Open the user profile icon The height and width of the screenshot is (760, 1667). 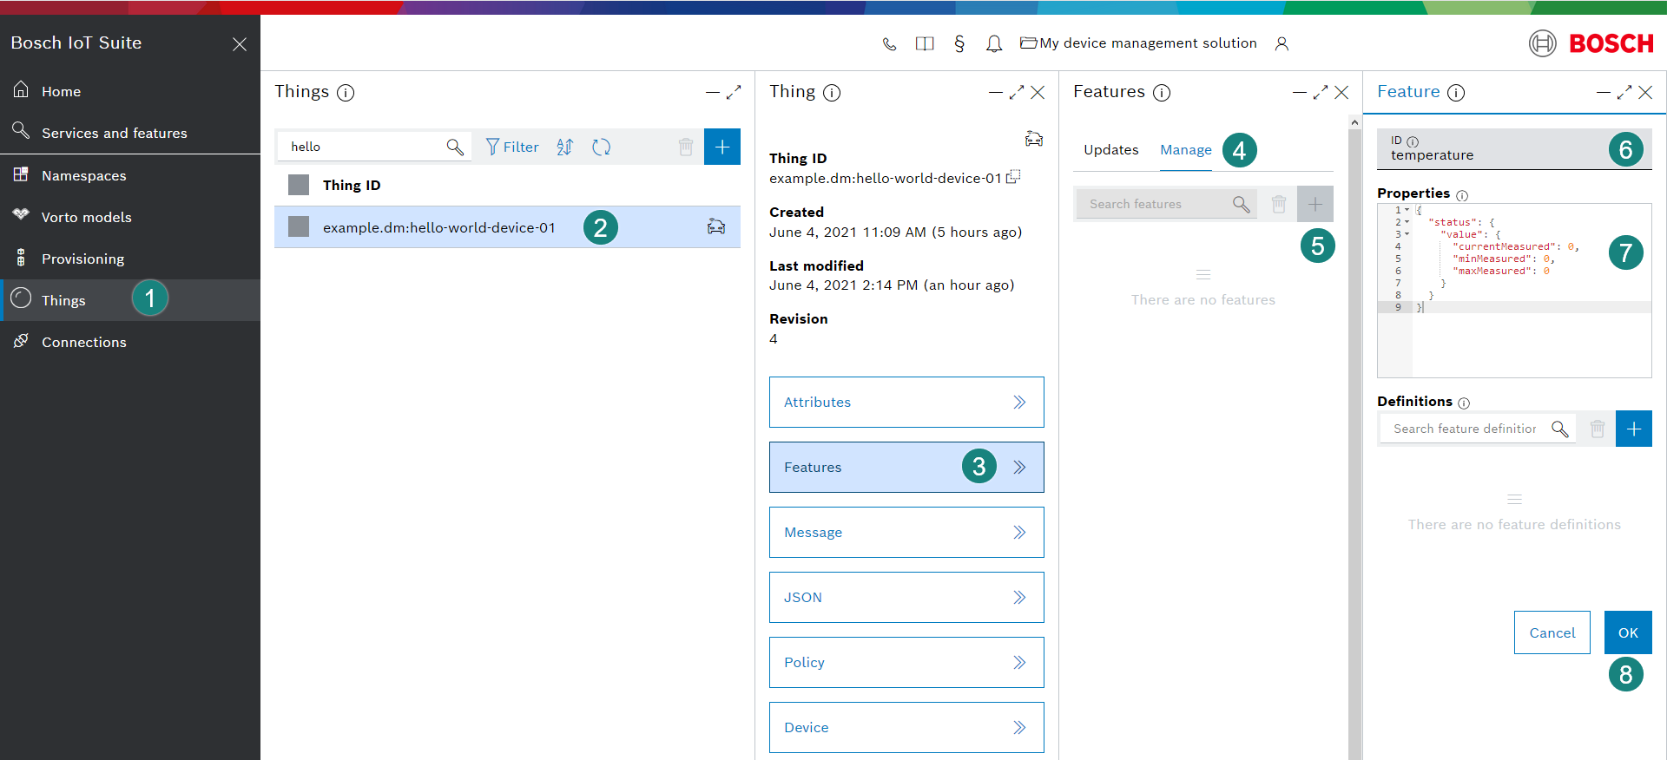click(1282, 43)
